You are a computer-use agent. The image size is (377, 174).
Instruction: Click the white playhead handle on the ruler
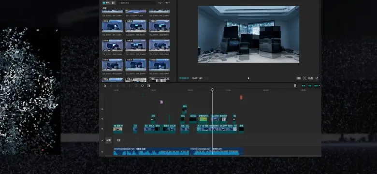tap(212, 89)
